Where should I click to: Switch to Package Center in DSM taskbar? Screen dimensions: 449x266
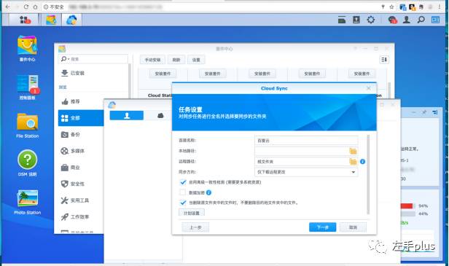(x=51, y=20)
